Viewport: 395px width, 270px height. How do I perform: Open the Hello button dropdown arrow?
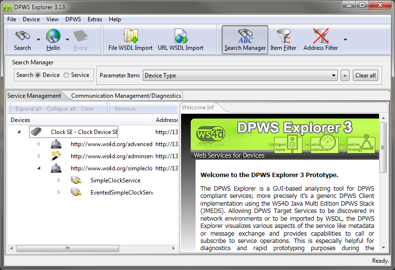click(67, 40)
